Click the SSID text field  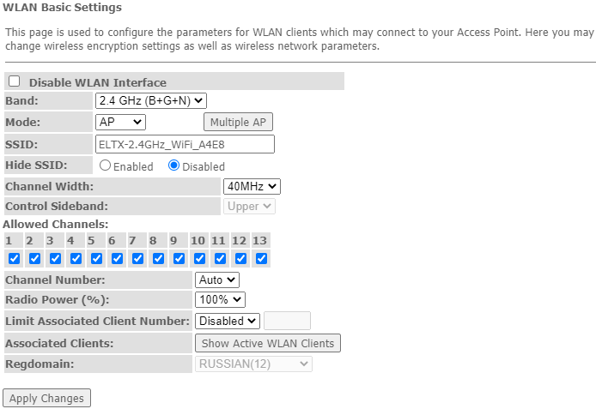[185, 144]
